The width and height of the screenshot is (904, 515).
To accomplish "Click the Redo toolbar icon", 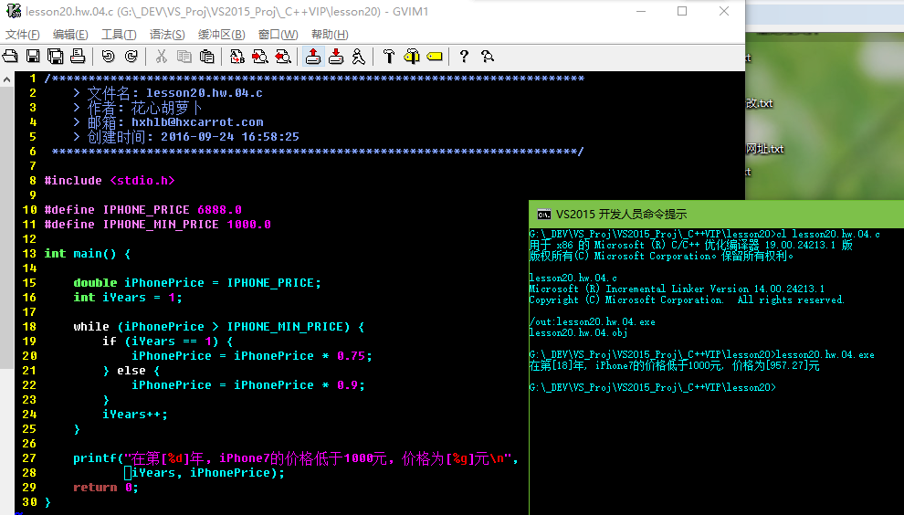I will (x=131, y=57).
